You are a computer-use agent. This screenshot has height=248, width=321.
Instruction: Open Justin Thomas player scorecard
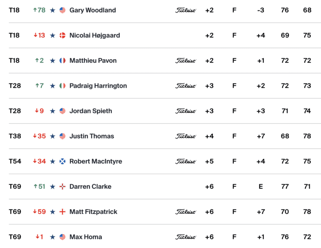(92, 136)
